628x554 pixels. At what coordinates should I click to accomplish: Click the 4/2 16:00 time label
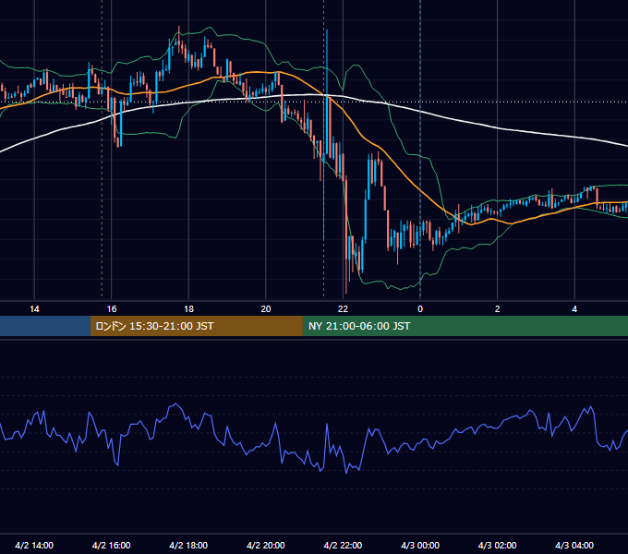(112, 545)
